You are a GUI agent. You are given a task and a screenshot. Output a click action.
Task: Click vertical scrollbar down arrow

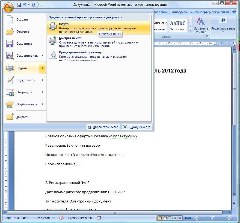(234, 194)
